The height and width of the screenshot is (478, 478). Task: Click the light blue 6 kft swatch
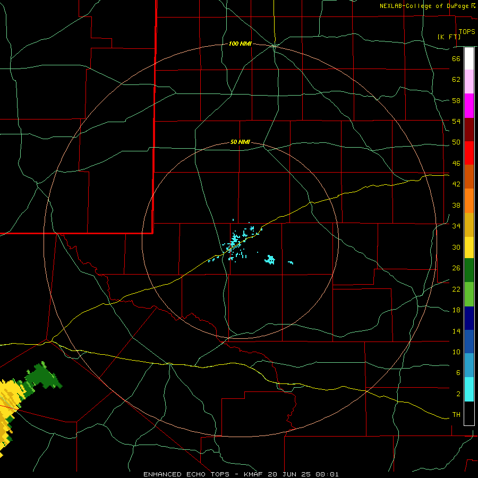coord(469,365)
